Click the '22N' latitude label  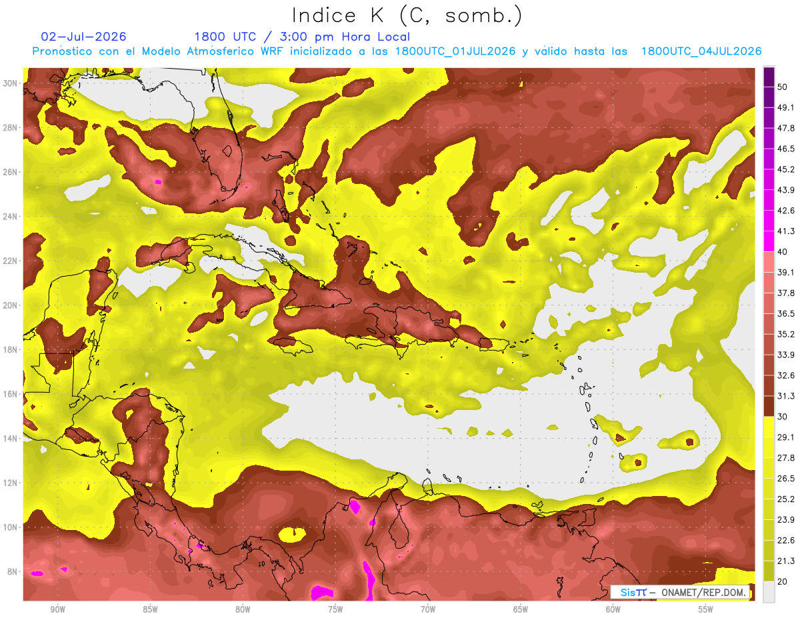tap(9, 261)
